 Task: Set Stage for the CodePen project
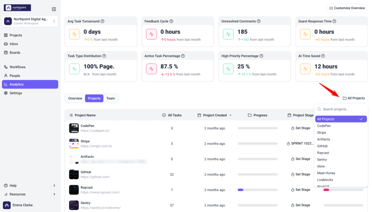point(300,128)
